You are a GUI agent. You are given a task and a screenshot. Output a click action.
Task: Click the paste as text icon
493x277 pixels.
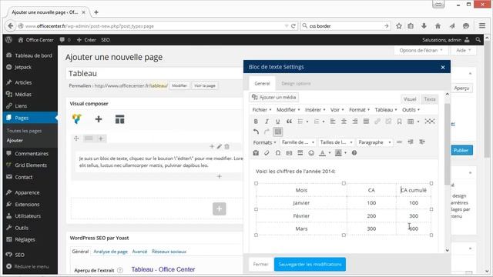(256, 153)
